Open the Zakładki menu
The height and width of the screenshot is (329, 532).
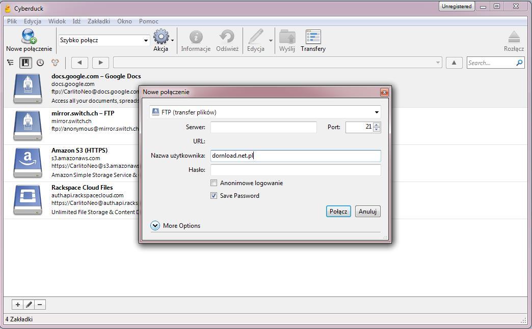point(99,21)
